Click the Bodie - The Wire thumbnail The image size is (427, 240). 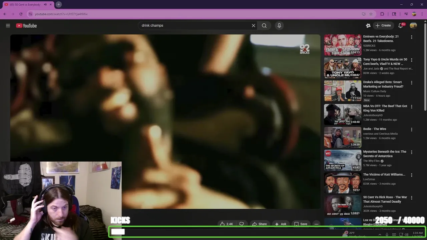343,137
